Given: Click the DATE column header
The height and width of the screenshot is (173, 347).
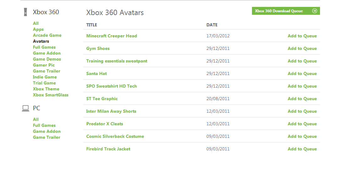Looking at the screenshot, I should (x=212, y=25).
